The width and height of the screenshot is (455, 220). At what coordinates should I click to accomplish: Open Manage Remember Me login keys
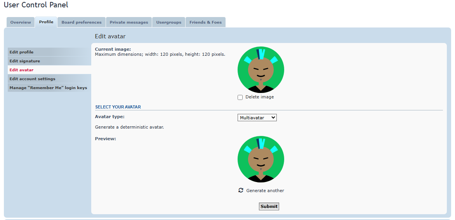[49, 88]
